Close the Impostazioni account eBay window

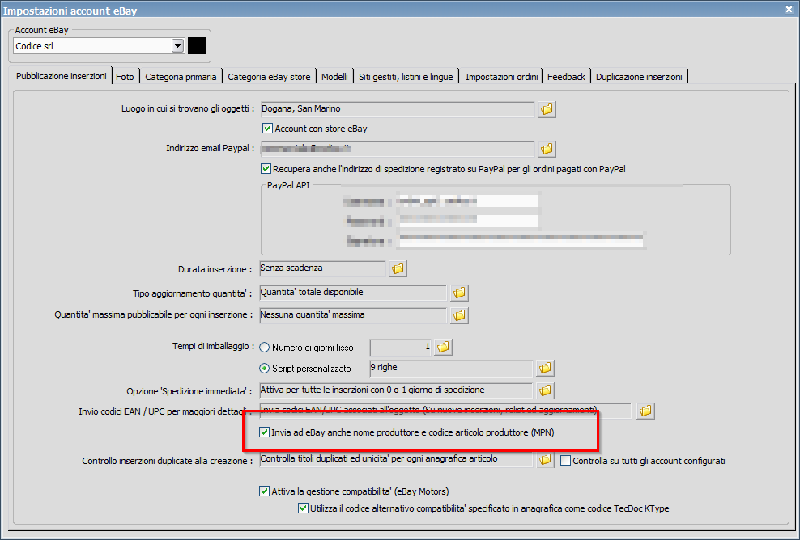pos(789,9)
